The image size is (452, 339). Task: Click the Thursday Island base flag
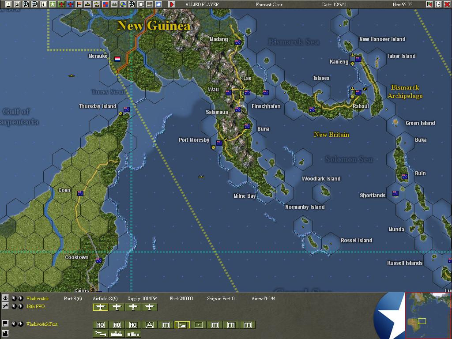[x=127, y=109]
